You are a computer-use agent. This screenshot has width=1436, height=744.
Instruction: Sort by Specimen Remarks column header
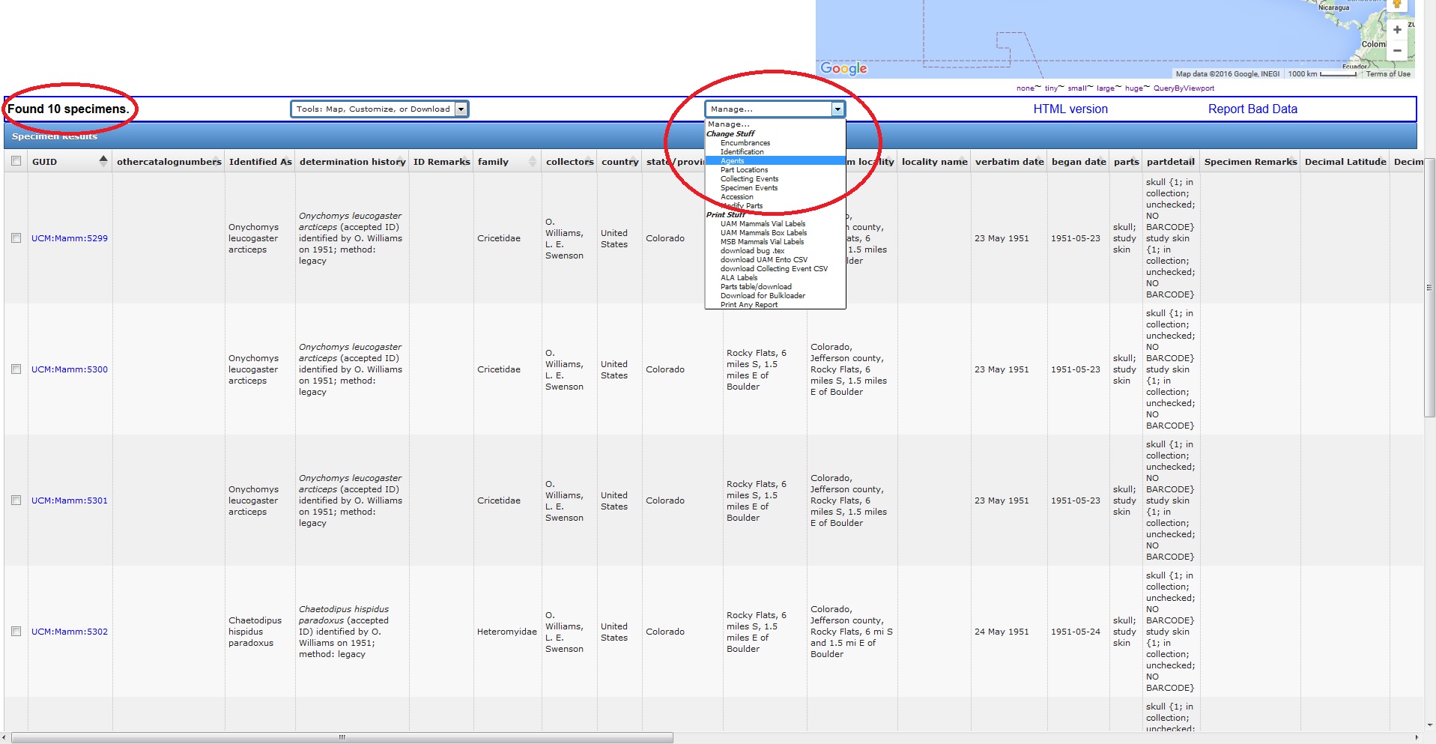coord(1251,162)
